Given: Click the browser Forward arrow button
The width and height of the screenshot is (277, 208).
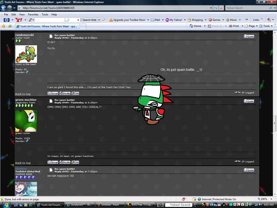Looking at the screenshot, I should (10, 8).
